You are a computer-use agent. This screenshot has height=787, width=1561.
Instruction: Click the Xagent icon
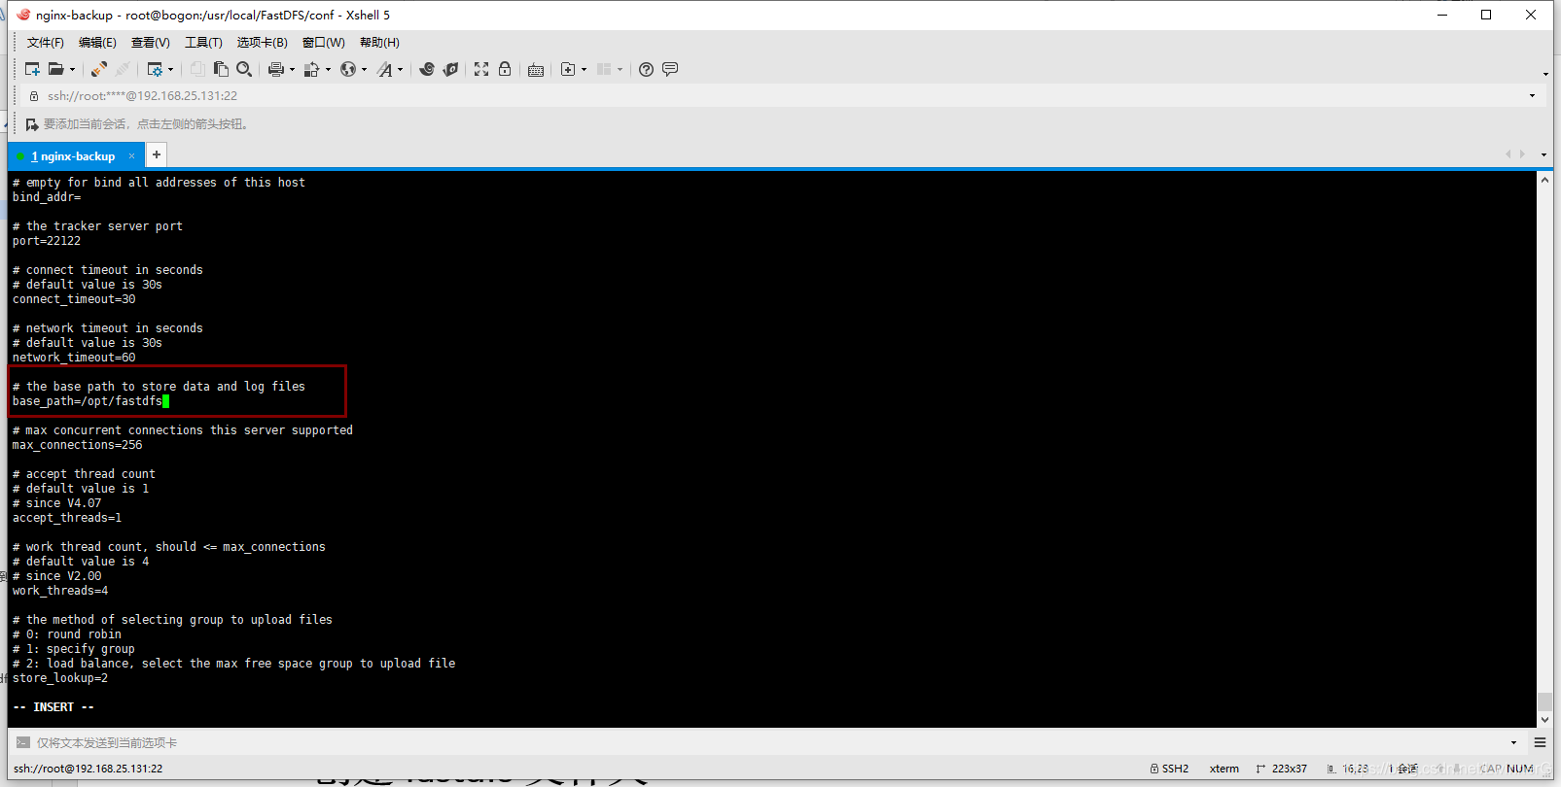pos(450,69)
